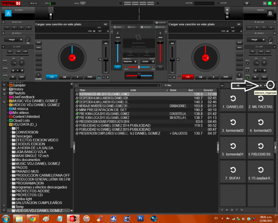The height and width of the screenshot is (223, 278).
Task: Click the deck A pitch slider
Action: [x=106, y=59]
